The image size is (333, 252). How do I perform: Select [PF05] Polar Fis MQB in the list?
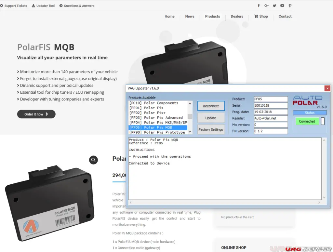158,127
